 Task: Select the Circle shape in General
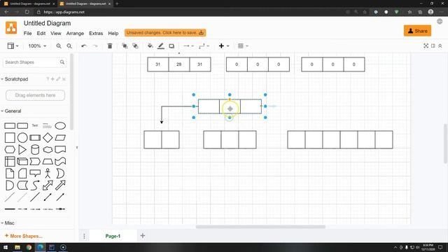(22, 138)
